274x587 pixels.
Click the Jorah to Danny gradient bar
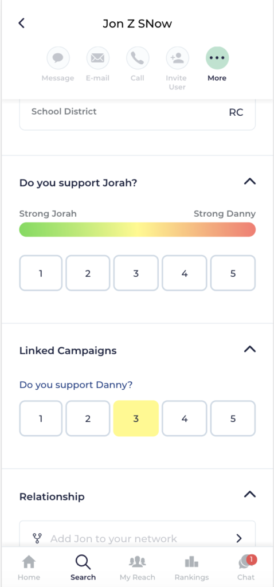138,229
